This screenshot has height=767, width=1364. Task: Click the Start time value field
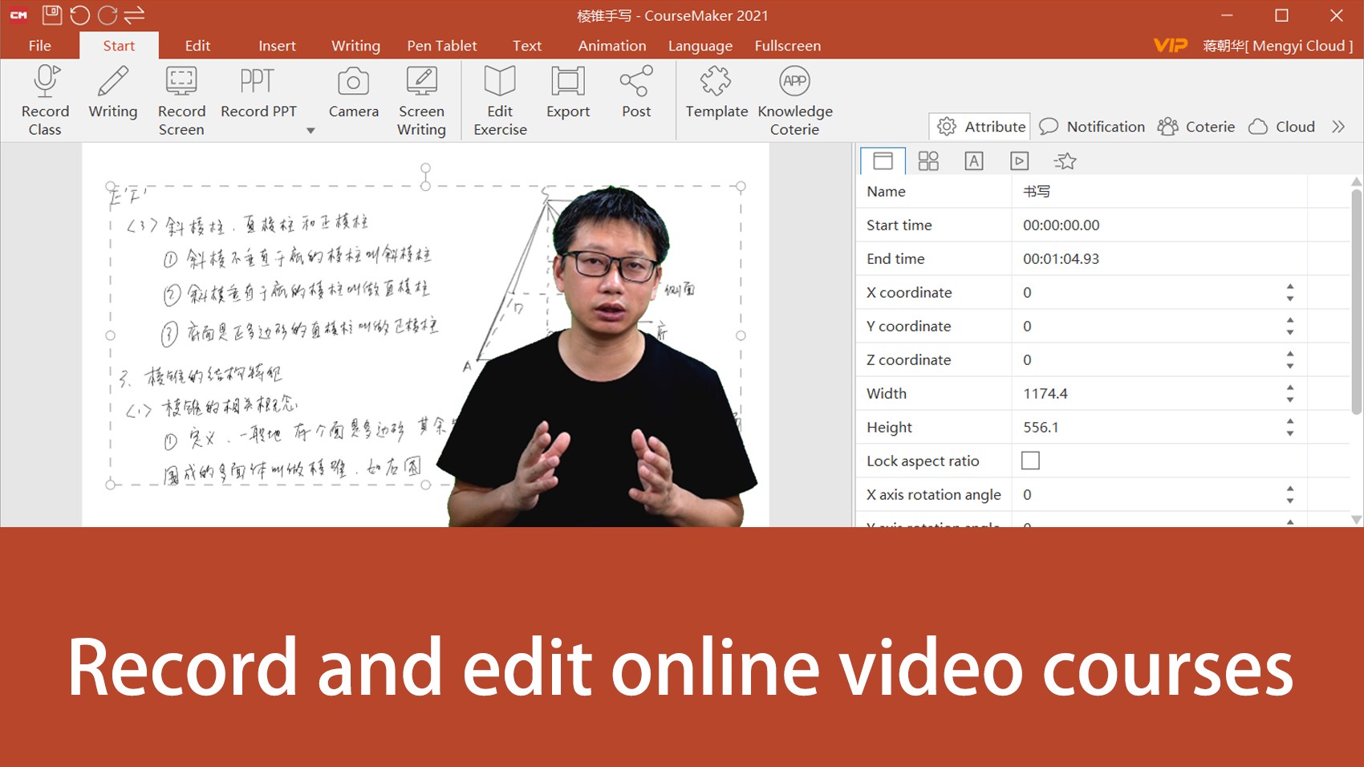click(1159, 225)
